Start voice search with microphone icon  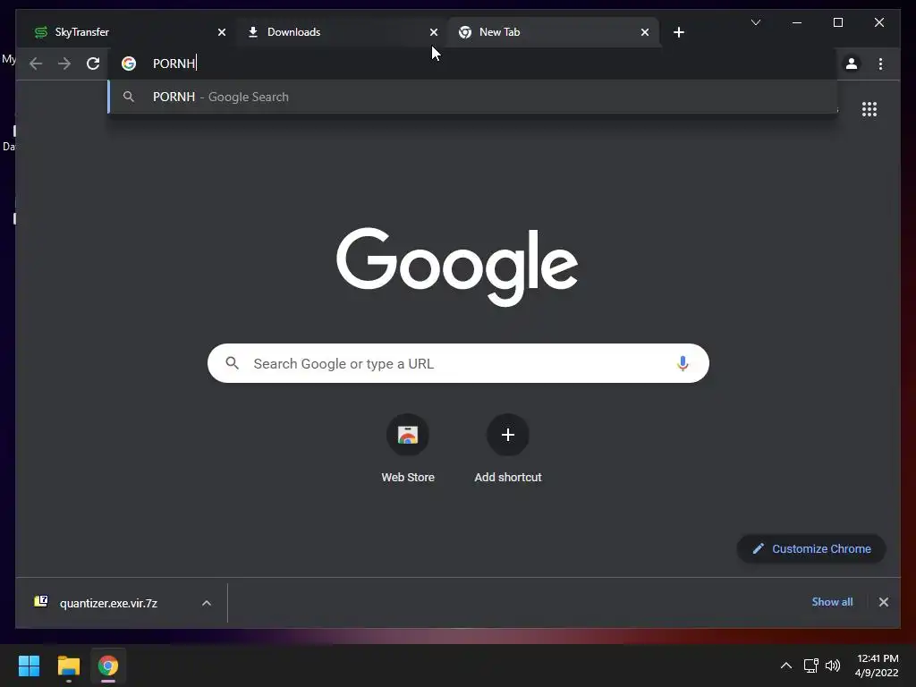(683, 363)
